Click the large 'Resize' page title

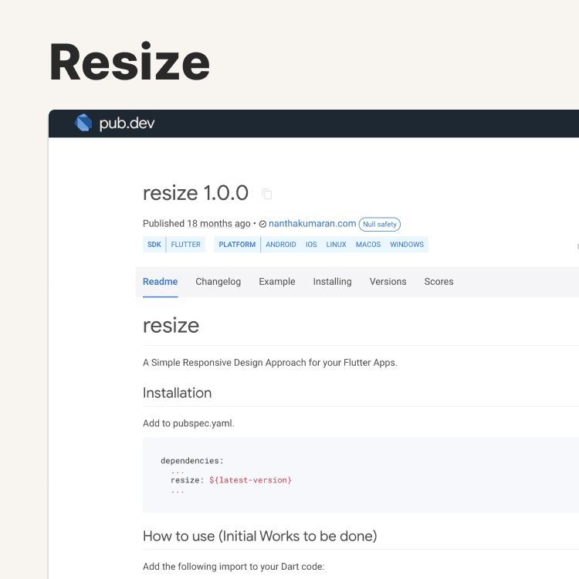click(x=130, y=62)
